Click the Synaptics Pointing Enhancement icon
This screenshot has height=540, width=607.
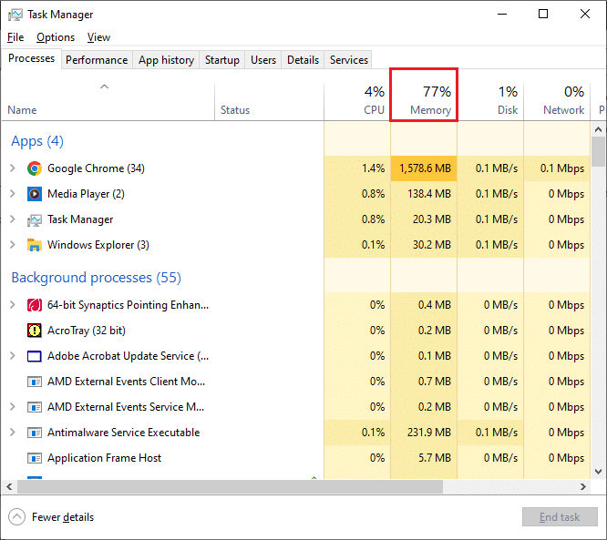click(x=35, y=305)
